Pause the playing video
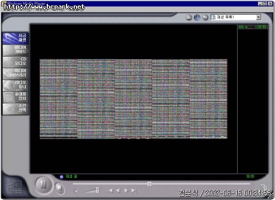Screen dimensions: 275x200 (x=43, y=185)
